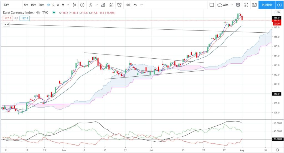Select the 4h timeframe
Screen dimensions: 284x153
pyautogui.click(x=48, y=5)
